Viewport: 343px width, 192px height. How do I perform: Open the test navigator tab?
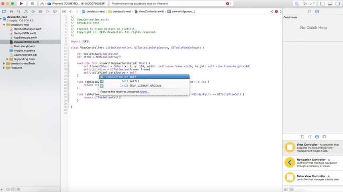point(33,11)
